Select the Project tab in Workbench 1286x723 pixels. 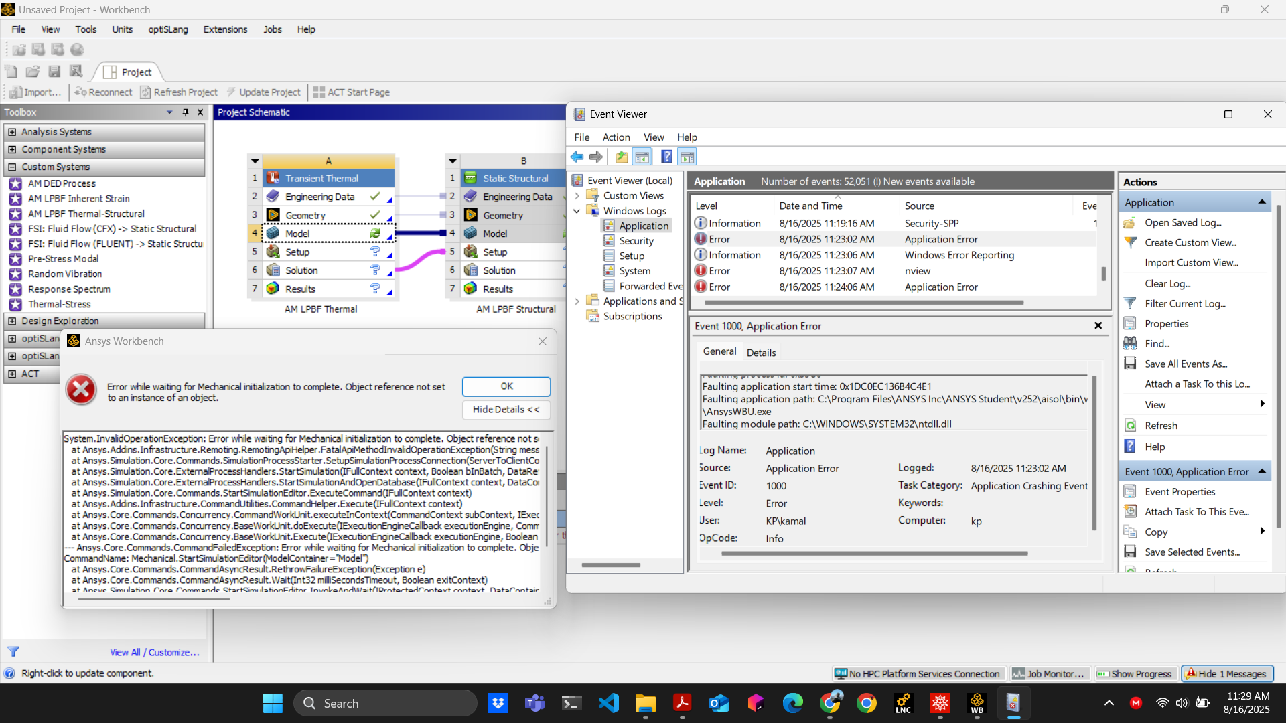click(129, 72)
